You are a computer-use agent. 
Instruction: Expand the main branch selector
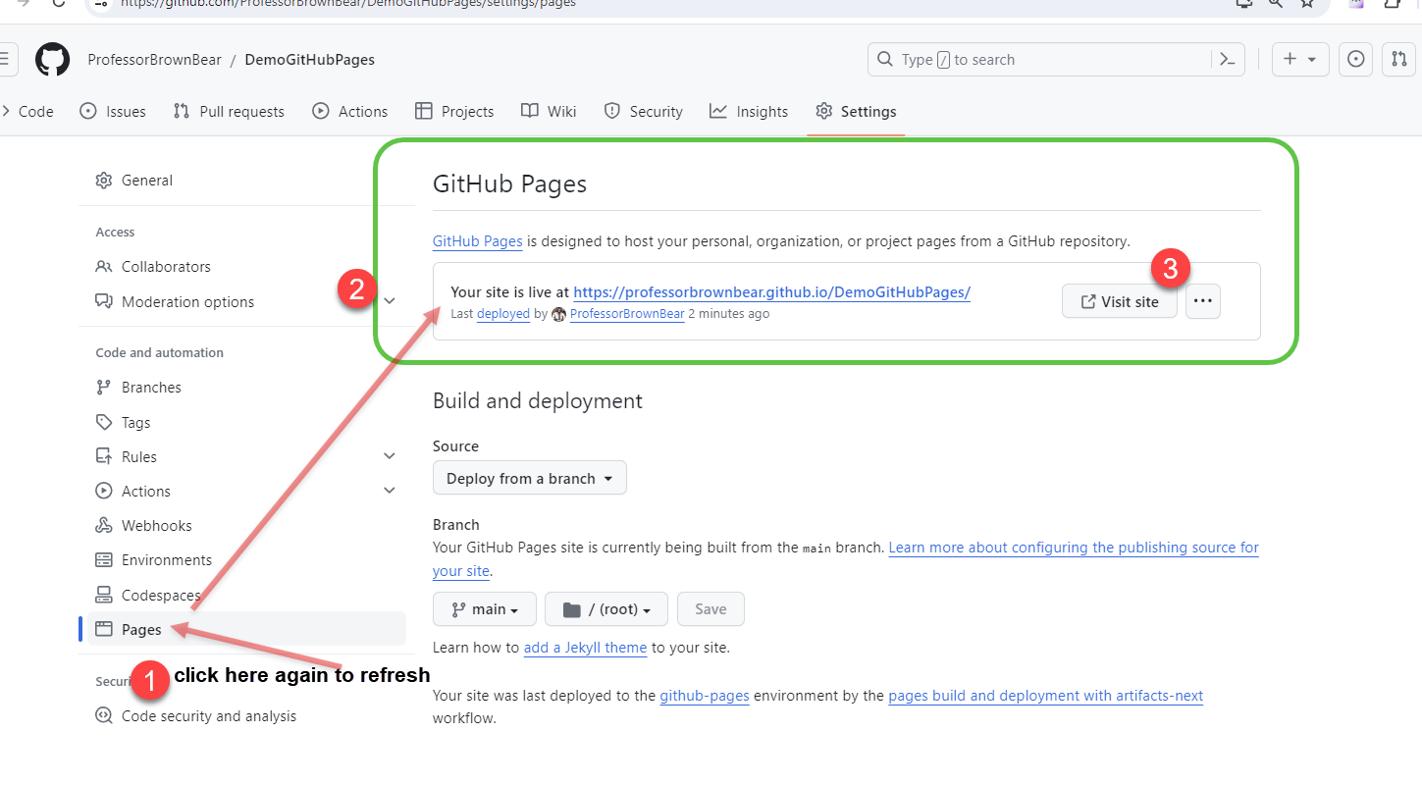point(484,608)
